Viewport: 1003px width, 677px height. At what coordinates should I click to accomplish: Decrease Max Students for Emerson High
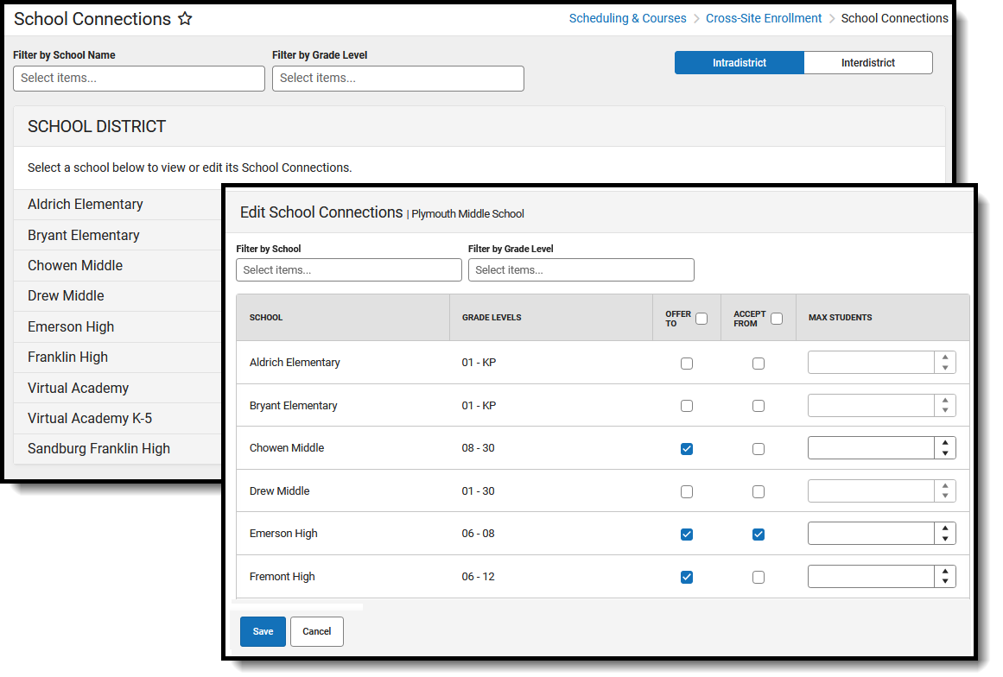[945, 539]
